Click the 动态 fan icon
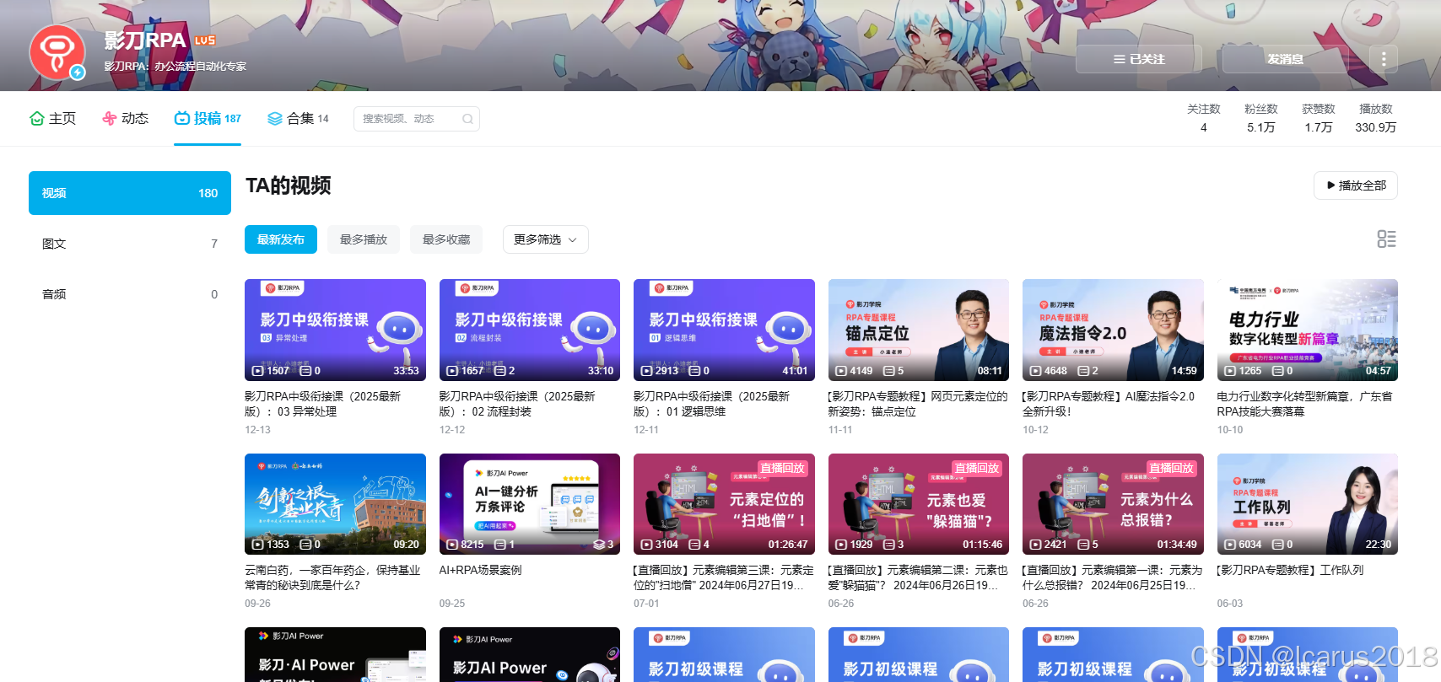The width and height of the screenshot is (1441, 682). coord(109,118)
